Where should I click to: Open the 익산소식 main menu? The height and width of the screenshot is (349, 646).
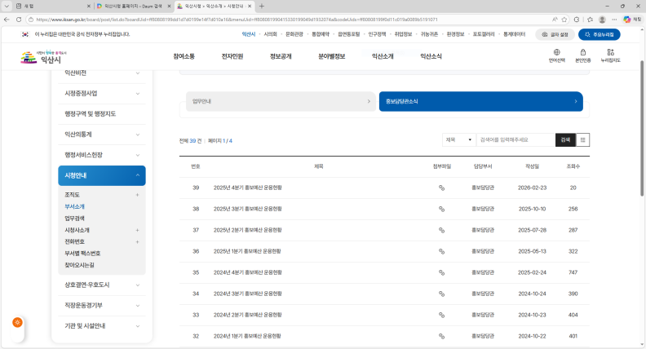pos(431,56)
